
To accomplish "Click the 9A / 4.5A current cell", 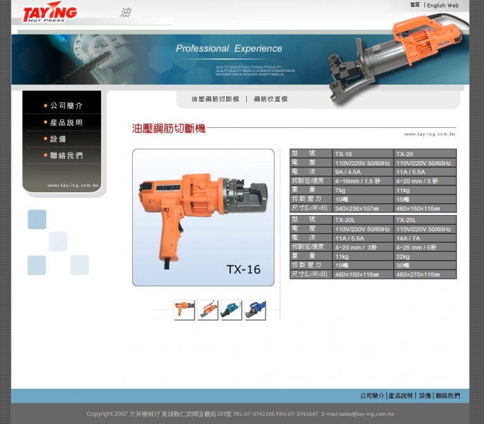I will 363,172.
